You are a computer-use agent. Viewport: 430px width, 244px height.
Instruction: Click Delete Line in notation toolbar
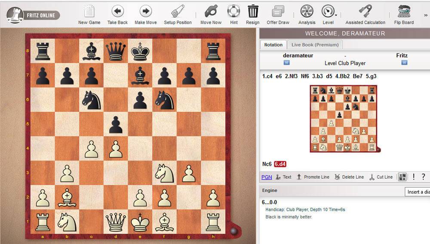pyautogui.click(x=349, y=177)
